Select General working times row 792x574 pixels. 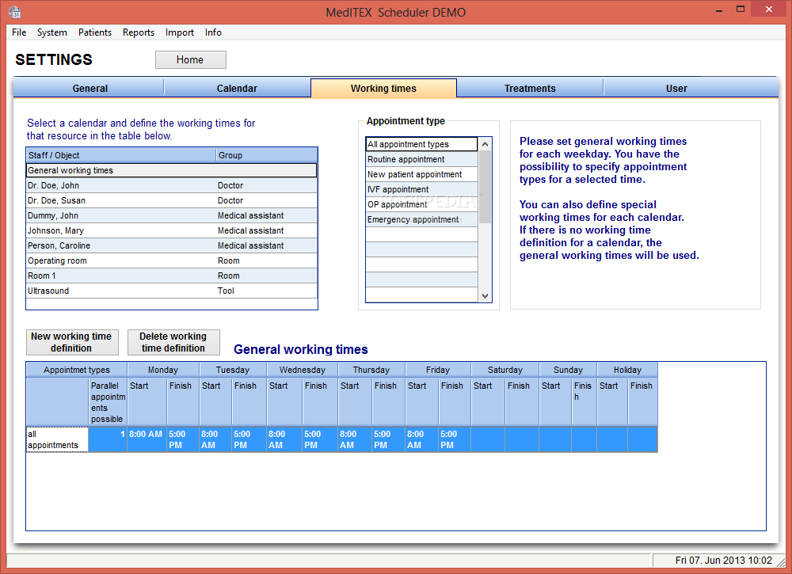pyautogui.click(x=171, y=170)
